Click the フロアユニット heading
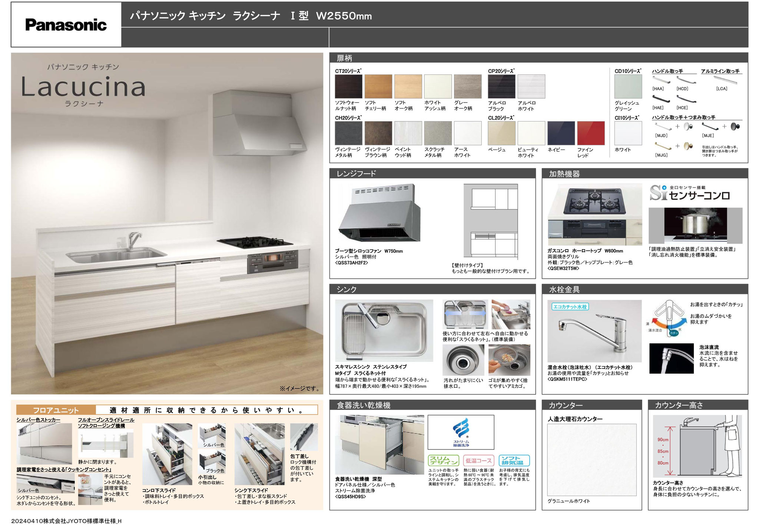Image resolution: width=759 pixels, height=525 pixels. click(56, 410)
